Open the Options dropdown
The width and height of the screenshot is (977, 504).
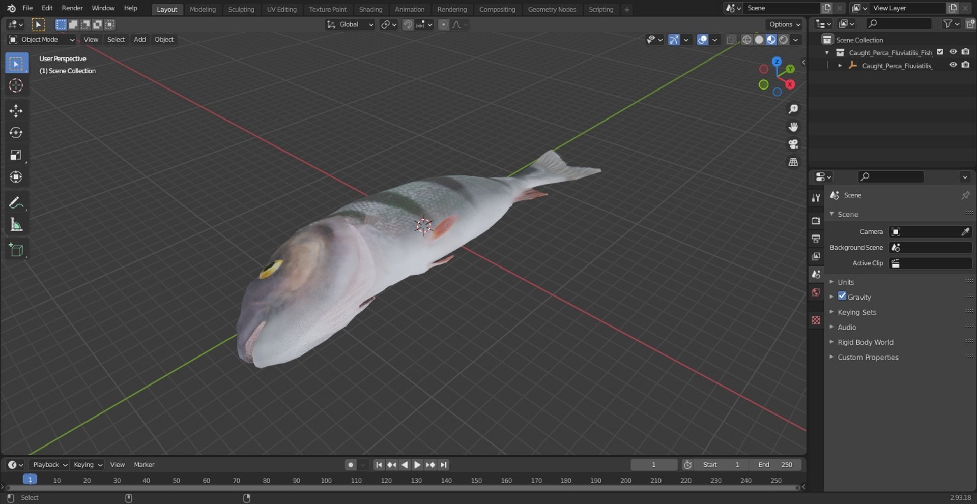point(784,24)
